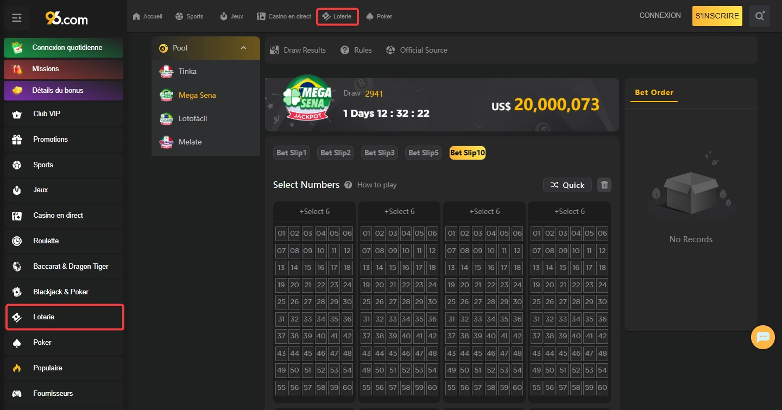This screenshot has height=410, width=782.
Task: Open Jeux in the top navigation
Action: point(231,16)
